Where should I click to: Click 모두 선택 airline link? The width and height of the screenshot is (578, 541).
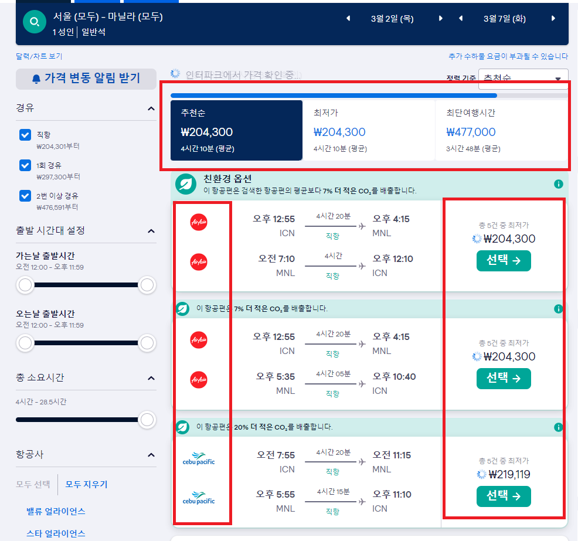[33, 484]
